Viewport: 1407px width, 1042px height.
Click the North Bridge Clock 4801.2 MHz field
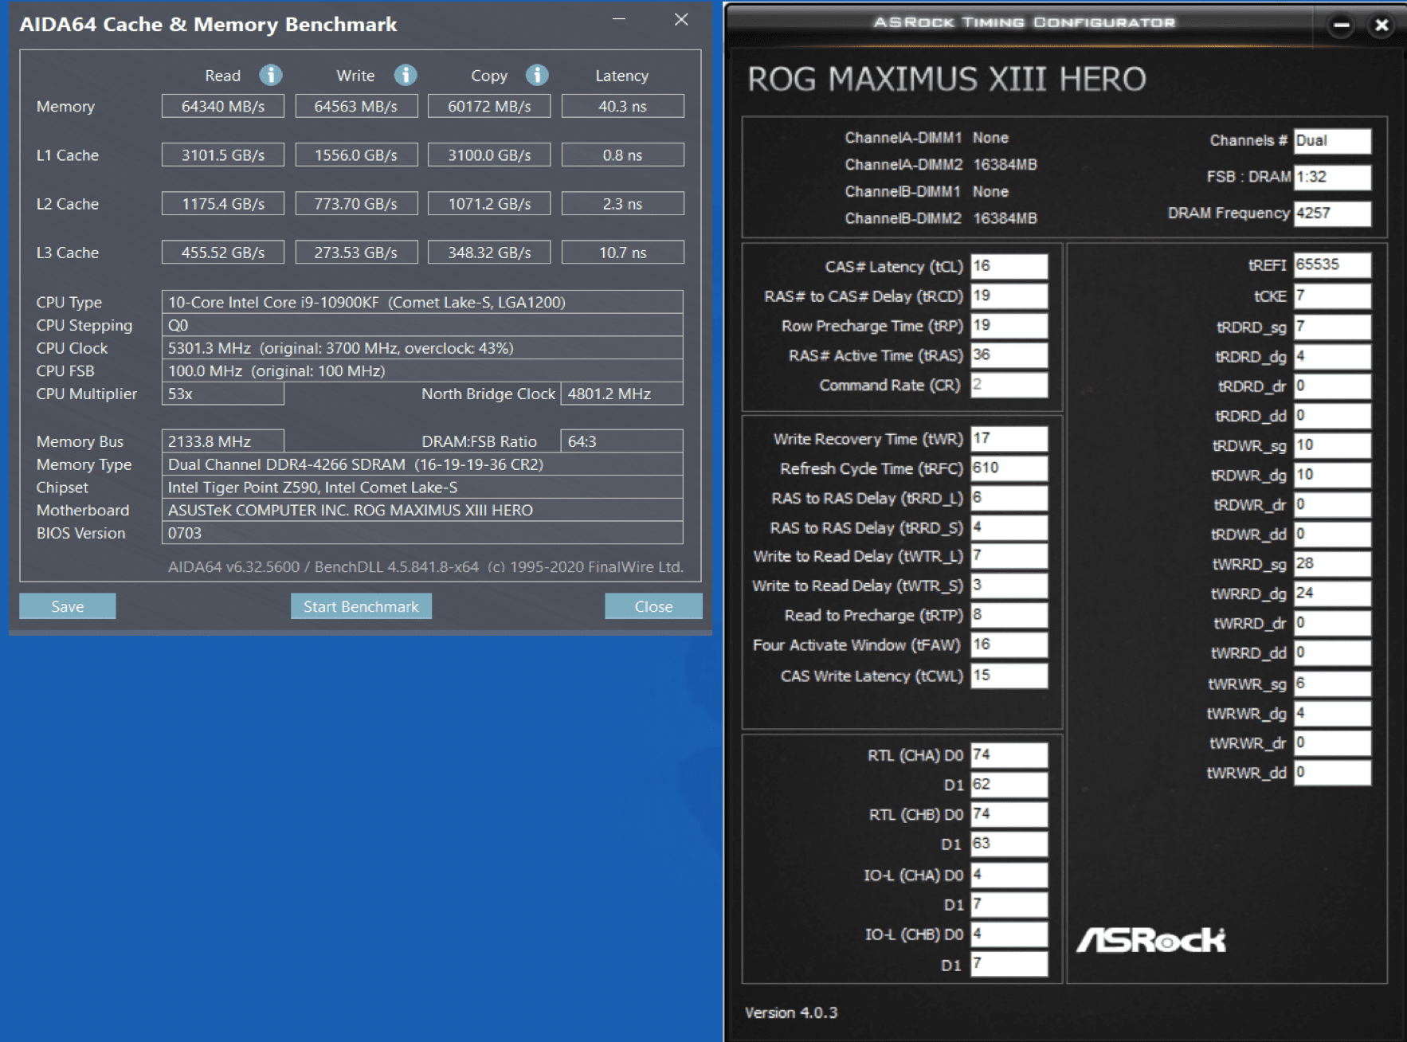[622, 394]
